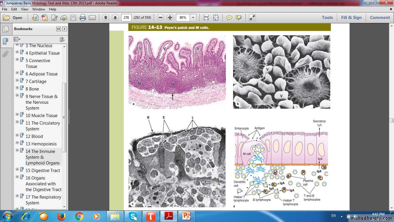This screenshot has height=222, width=394.
Task: Switch to read mode with the diagonal-arrows icon
Action: tap(252, 18)
